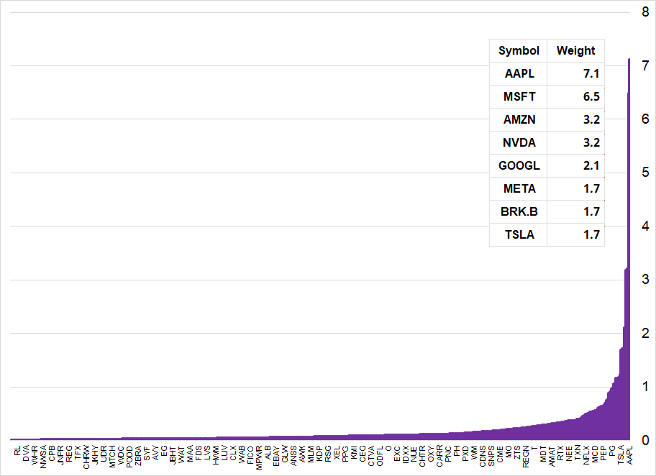The height and width of the screenshot is (476, 656).
Task: Click the y-axis label 3
Action: pos(645,280)
